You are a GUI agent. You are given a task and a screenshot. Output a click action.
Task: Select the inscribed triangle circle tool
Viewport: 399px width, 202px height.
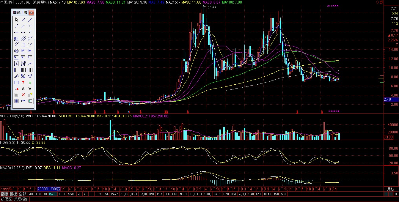[x=16, y=51]
